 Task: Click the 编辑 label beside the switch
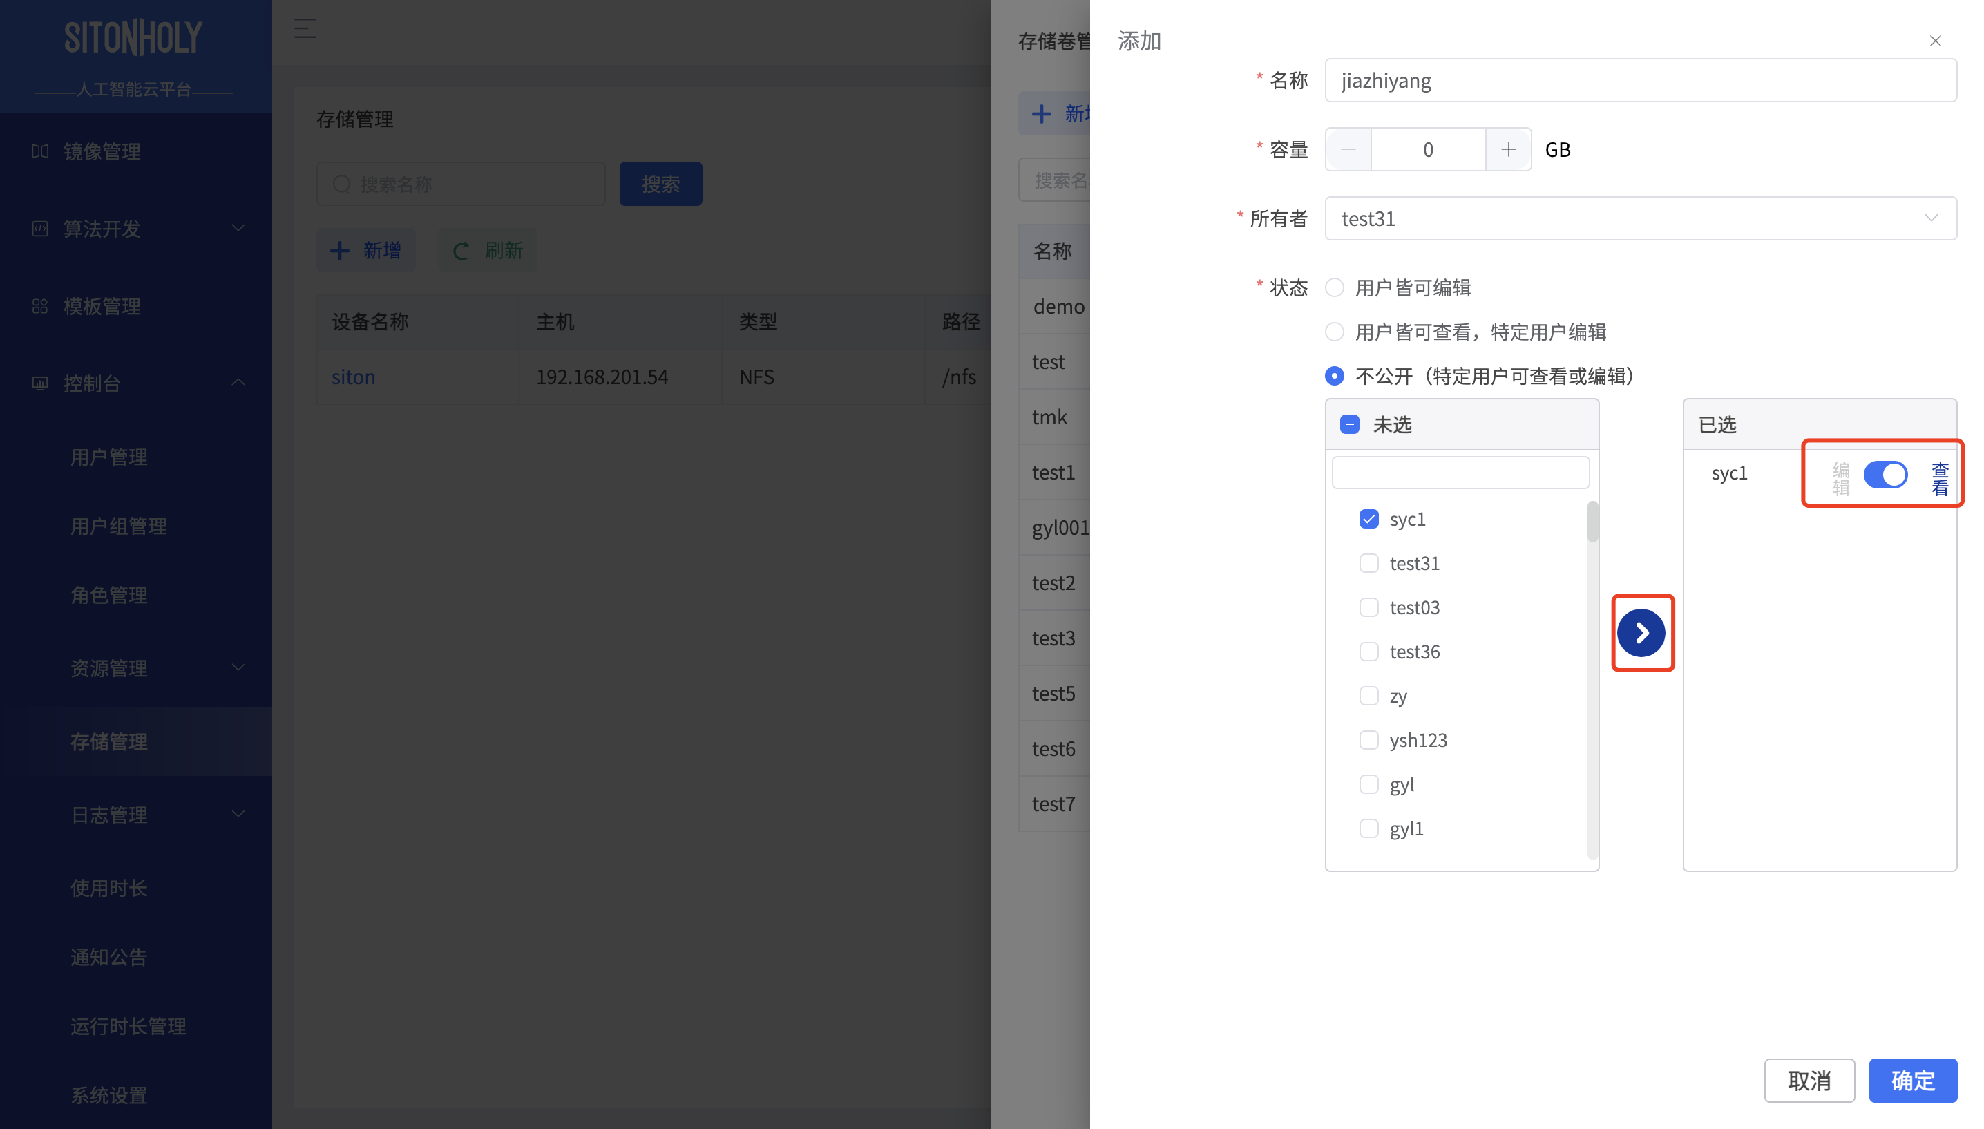pos(1840,480)
